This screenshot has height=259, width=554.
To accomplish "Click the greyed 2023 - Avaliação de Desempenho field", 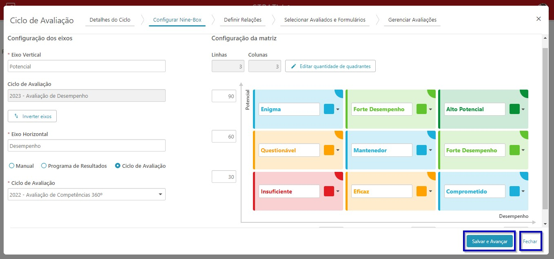I will click(86, 96).
